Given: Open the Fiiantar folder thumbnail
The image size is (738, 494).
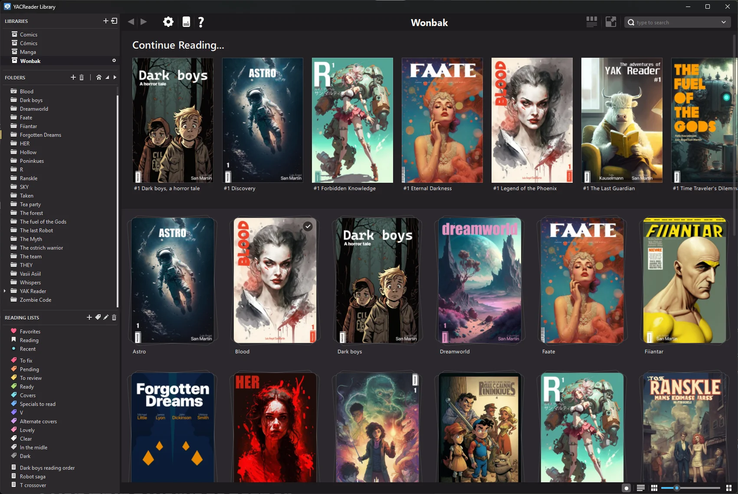Looking at the screenshot, I should (x=684, y=280).
